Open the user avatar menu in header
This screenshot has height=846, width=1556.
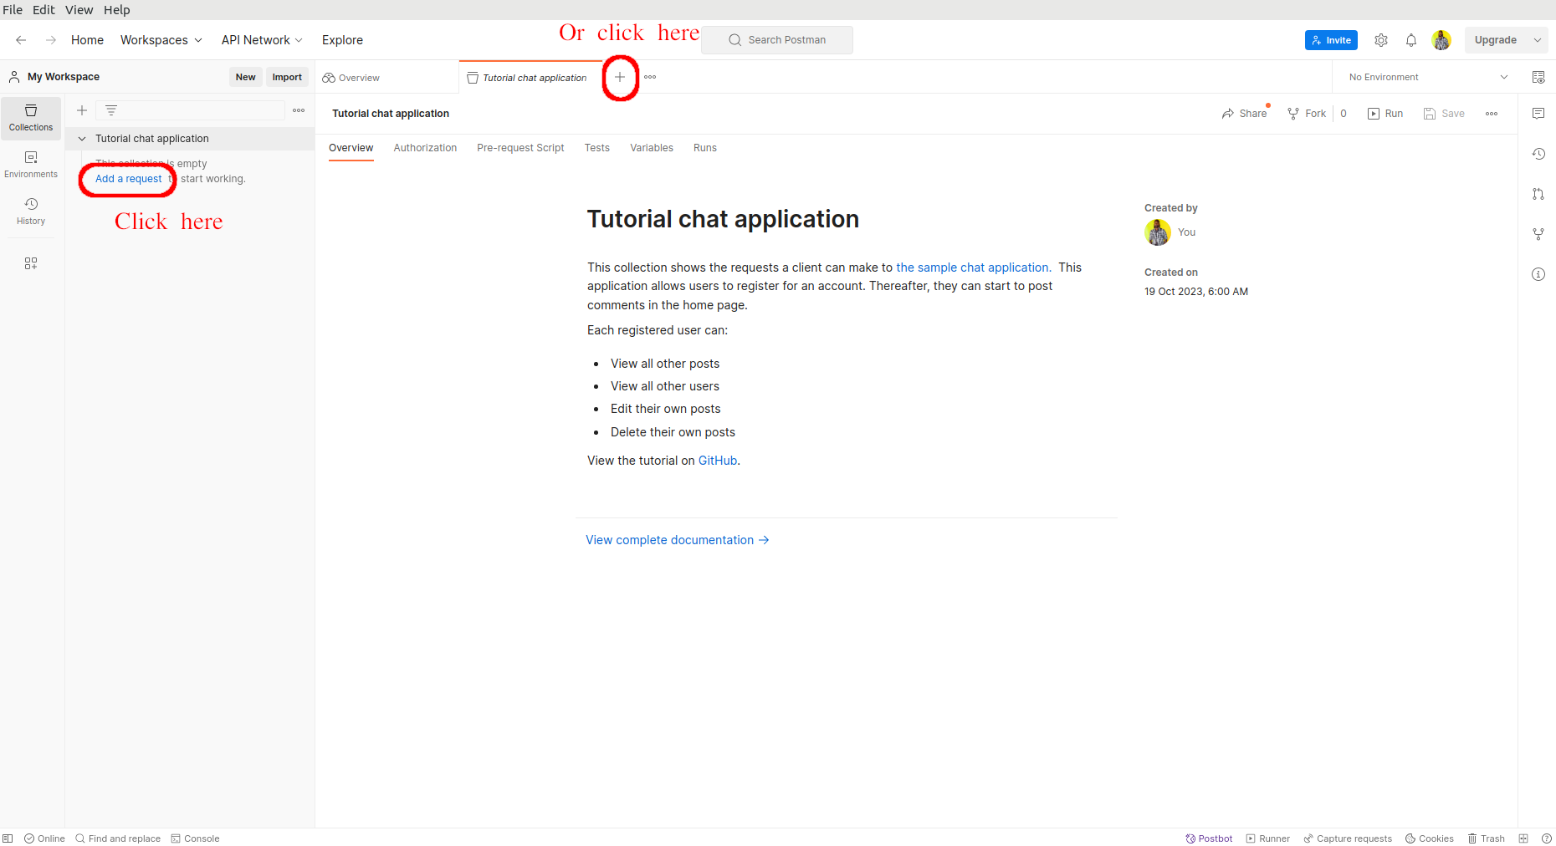pyautogui.click(x=1441, y=40)
